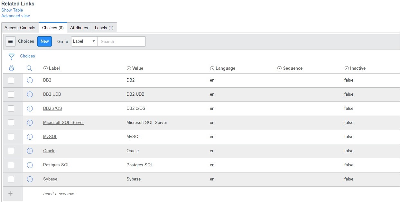Open the Labels (1) tab
Viewport: 400px width, 202px height.
tap(104, 28)
